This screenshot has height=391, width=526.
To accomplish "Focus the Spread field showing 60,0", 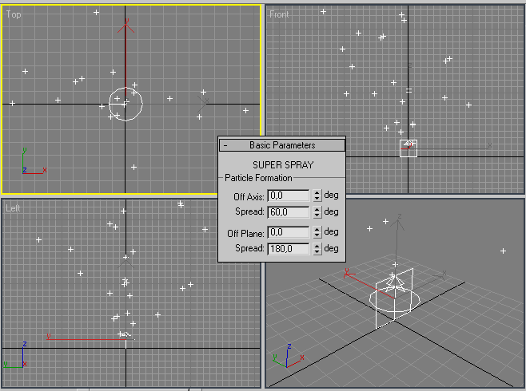I will click(289, 212).
